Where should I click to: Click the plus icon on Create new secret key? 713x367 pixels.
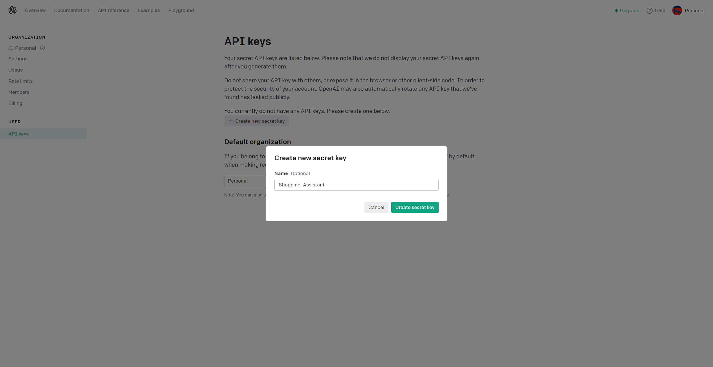click(231, 121)
